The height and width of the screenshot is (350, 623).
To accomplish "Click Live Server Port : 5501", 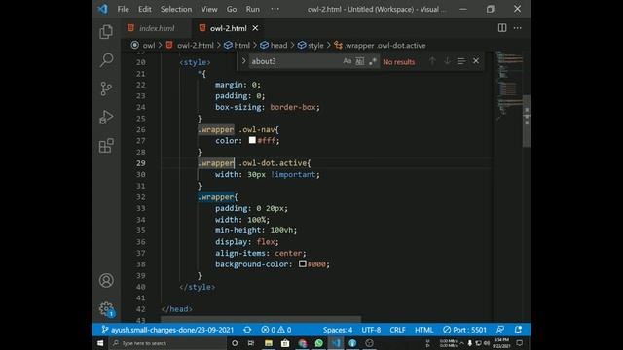I will pos(464,330).
